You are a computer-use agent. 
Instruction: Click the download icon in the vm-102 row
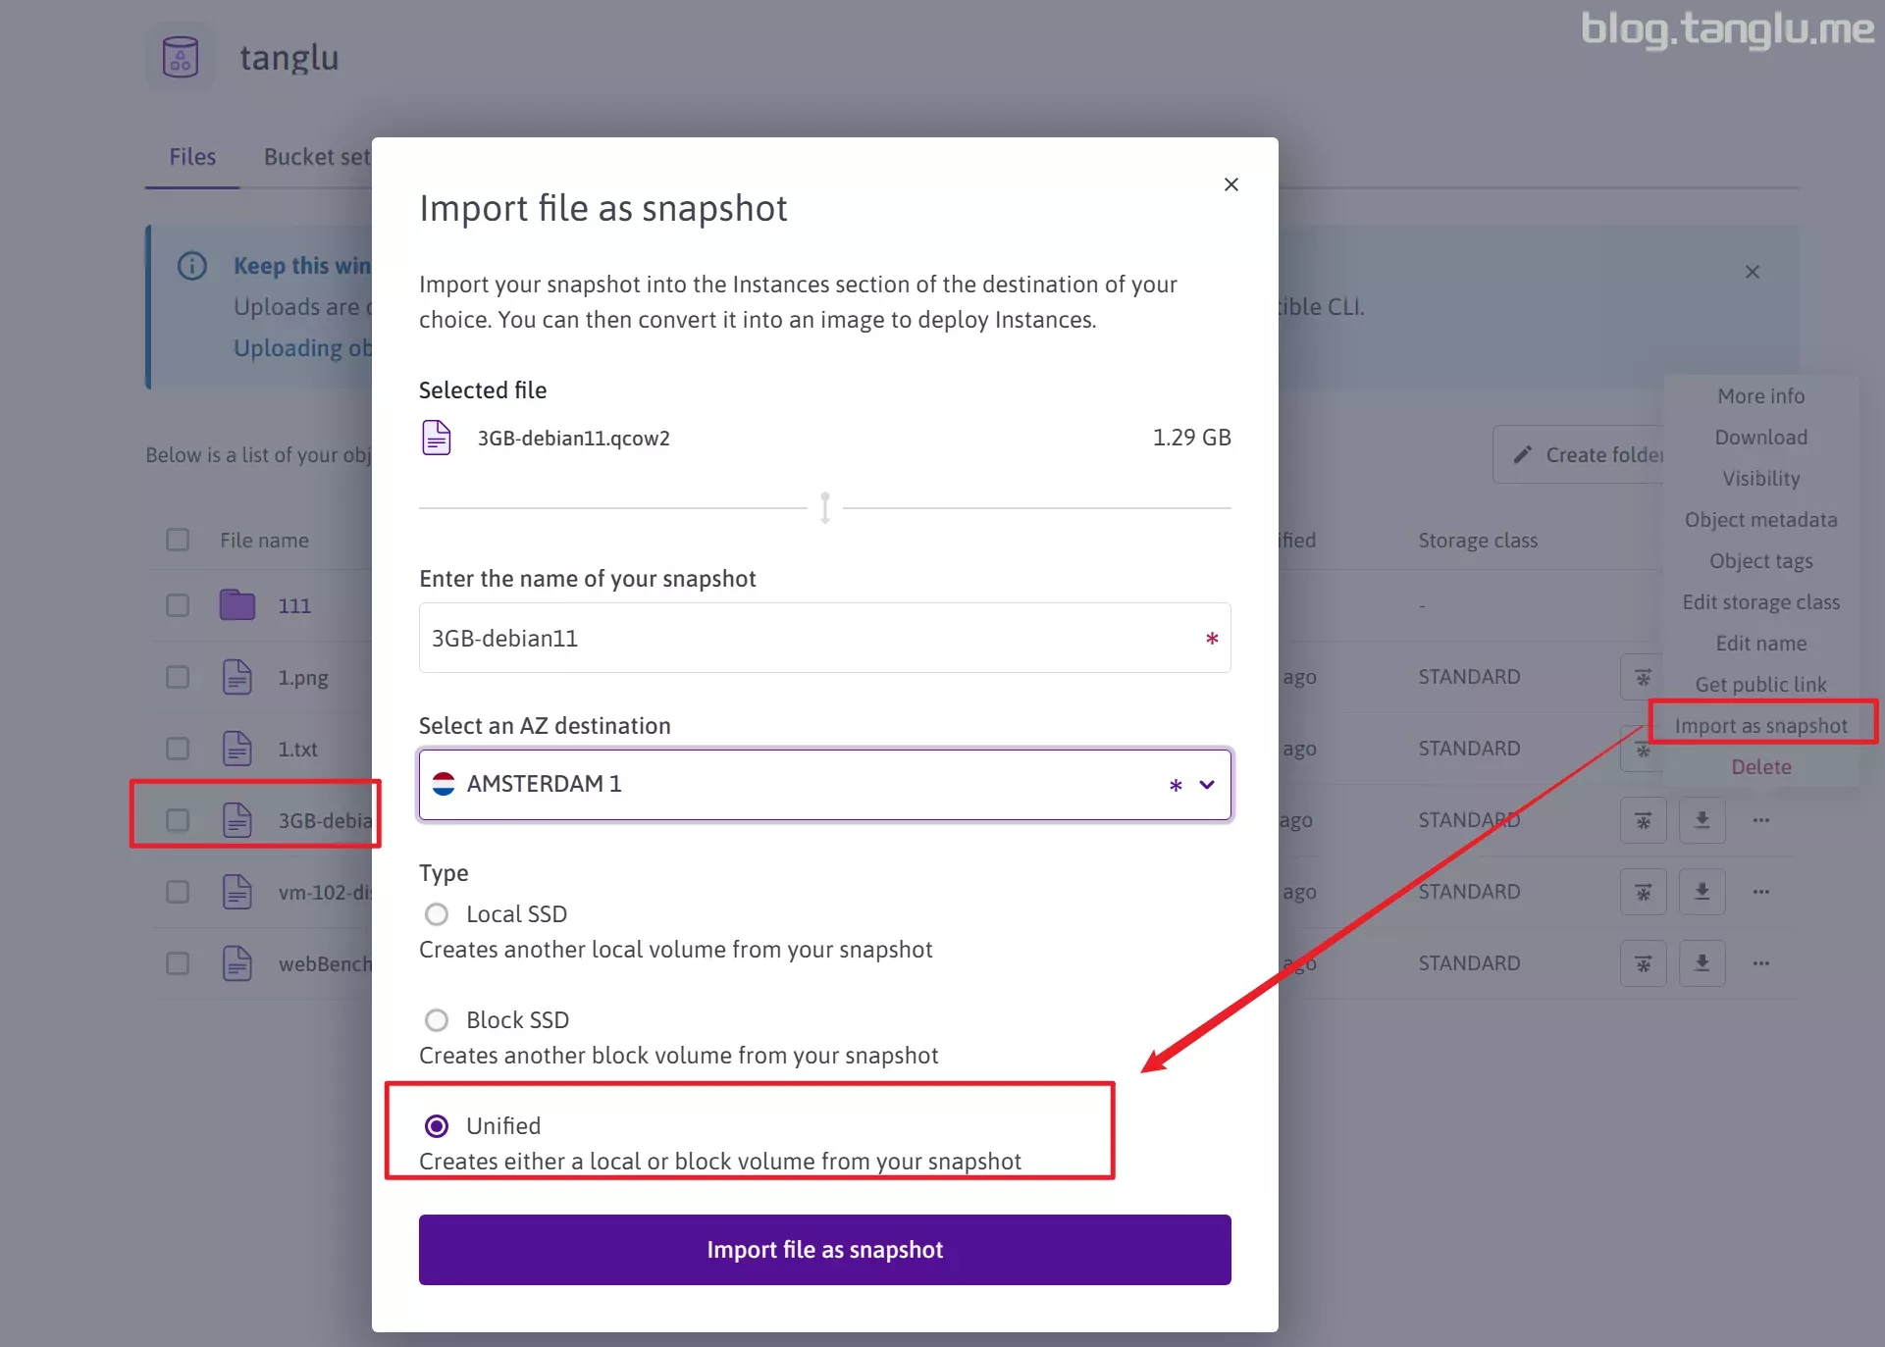(1702, 892)
